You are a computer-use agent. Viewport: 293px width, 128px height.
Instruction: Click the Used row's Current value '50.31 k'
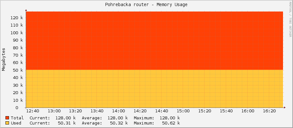[67, 123]
